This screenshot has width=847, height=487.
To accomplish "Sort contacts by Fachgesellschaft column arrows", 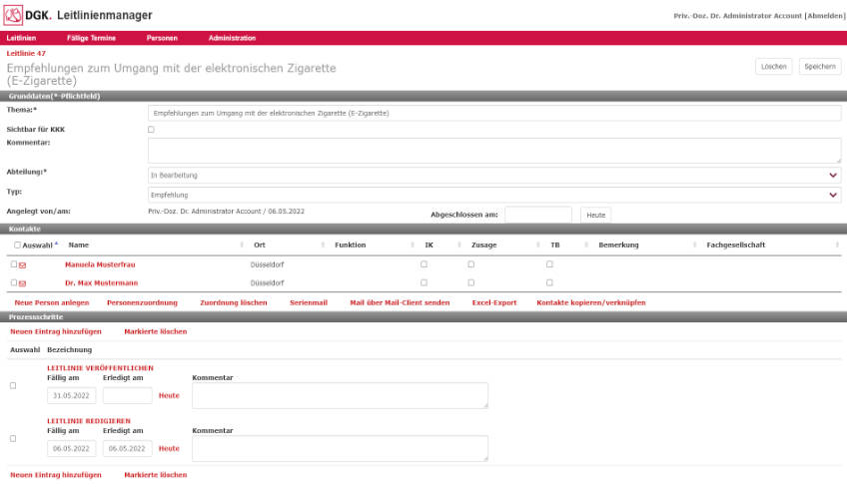I will [837, 245].
